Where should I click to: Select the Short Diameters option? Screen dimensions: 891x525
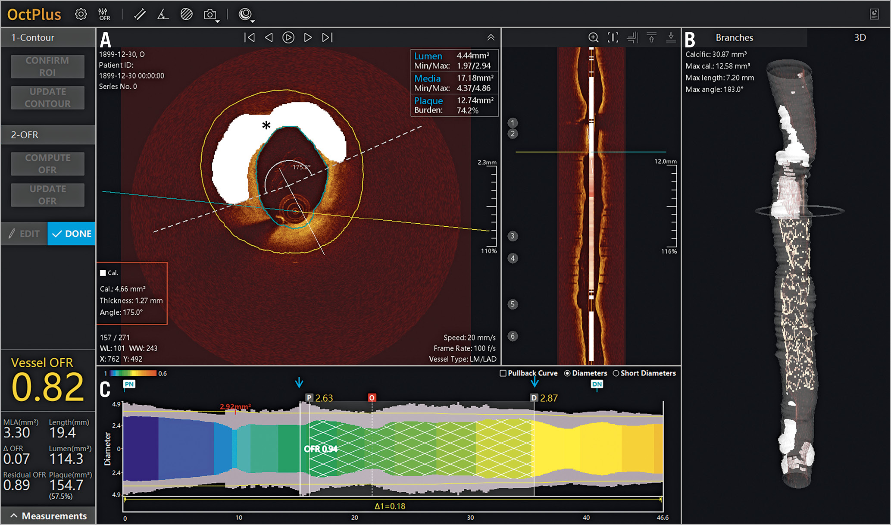[x=616, y=373]
